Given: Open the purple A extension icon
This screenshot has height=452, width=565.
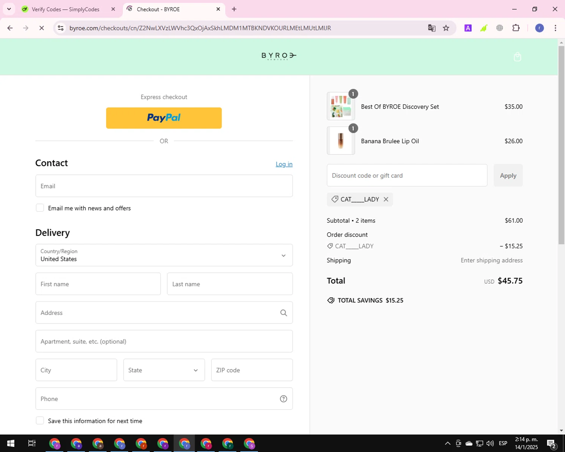Looking at the screenshot, I should click(468, 28).
